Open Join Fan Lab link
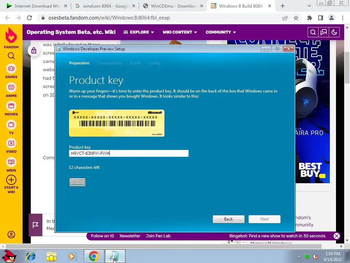The image size is (350, 263). click(158, 236)
